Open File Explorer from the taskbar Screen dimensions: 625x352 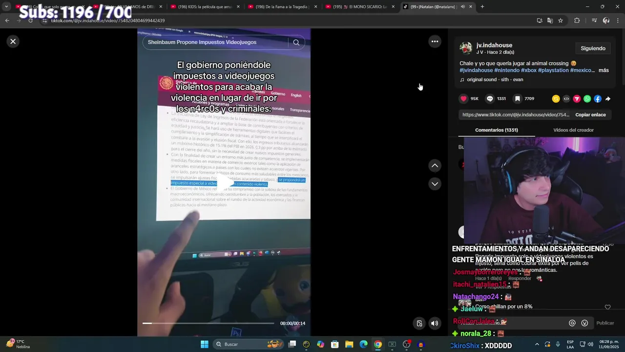coord(349,345)
